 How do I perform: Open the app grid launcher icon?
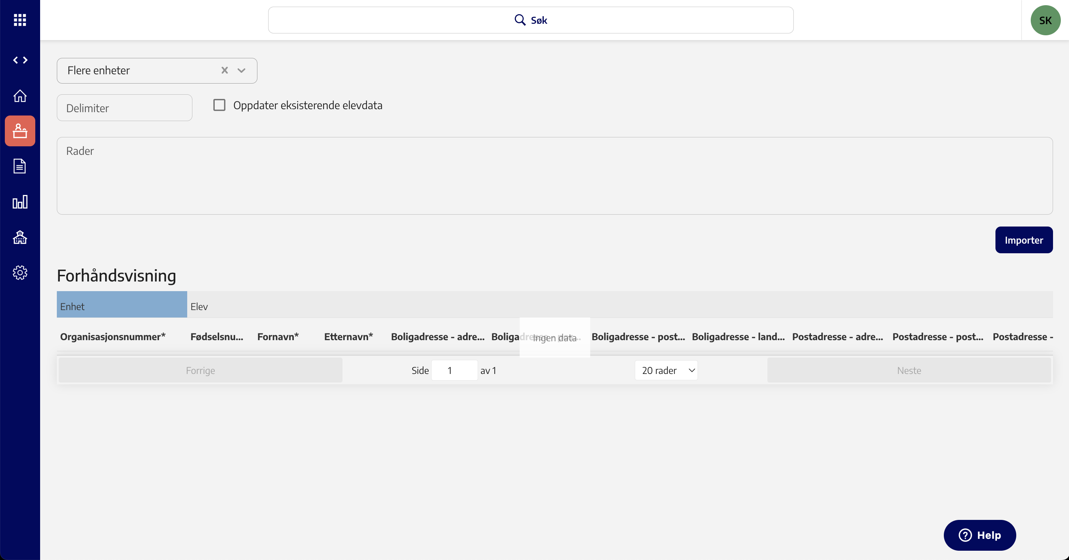click(x=20, y=20)
